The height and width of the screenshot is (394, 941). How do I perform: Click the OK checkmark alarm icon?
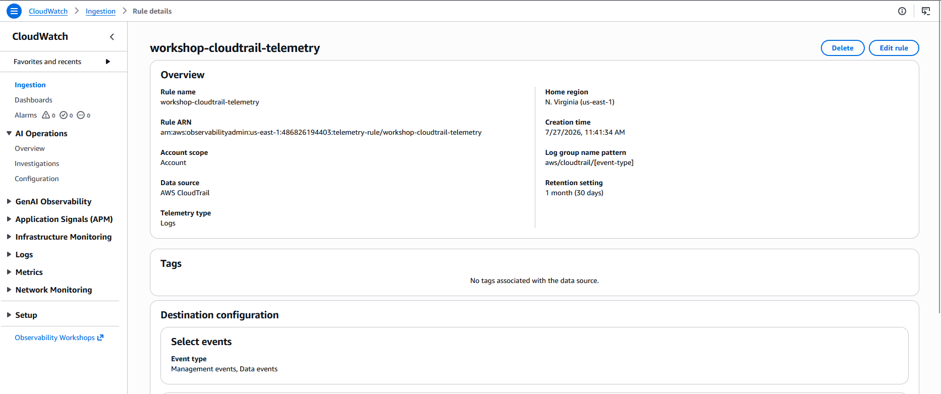[x=64, y=115]
